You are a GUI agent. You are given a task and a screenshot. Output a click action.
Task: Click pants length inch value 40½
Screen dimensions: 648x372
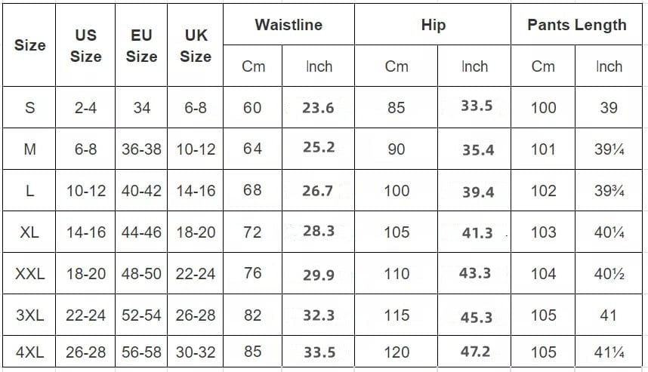pos(609,274)
